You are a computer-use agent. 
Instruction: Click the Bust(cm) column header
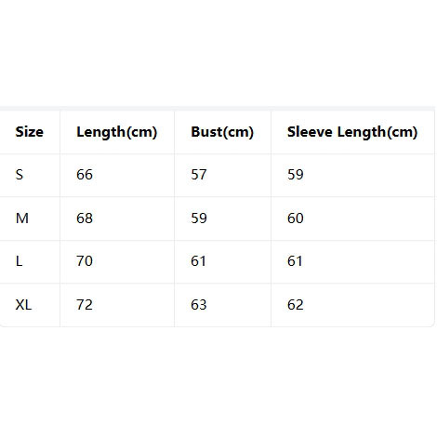point(222,132)
